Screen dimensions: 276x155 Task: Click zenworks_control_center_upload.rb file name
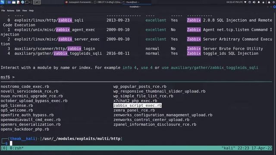151,120
